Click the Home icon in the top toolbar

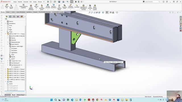click(48, 2)
